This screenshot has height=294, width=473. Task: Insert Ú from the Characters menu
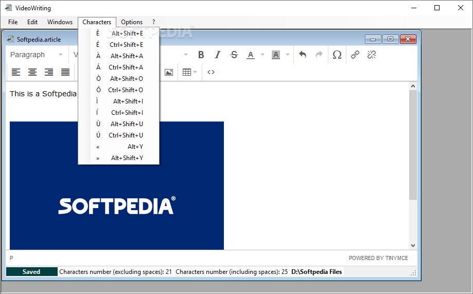[x=119, y=135]
